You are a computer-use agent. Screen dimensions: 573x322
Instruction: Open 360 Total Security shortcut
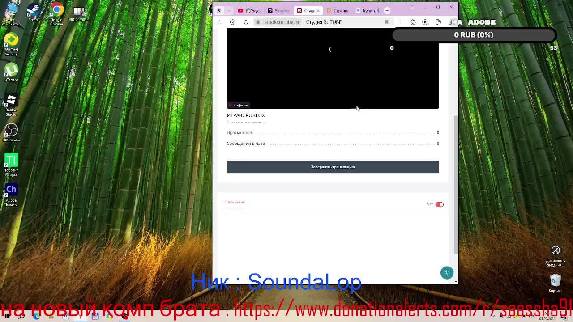click(x=11, y=45)
